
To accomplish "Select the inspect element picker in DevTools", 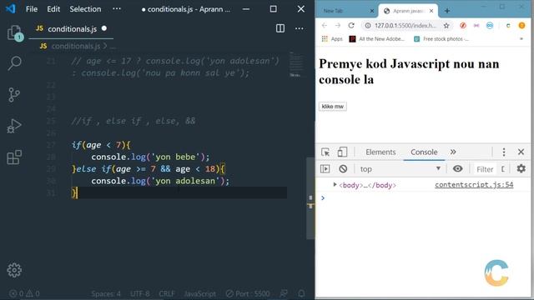I will pos(325,152).
